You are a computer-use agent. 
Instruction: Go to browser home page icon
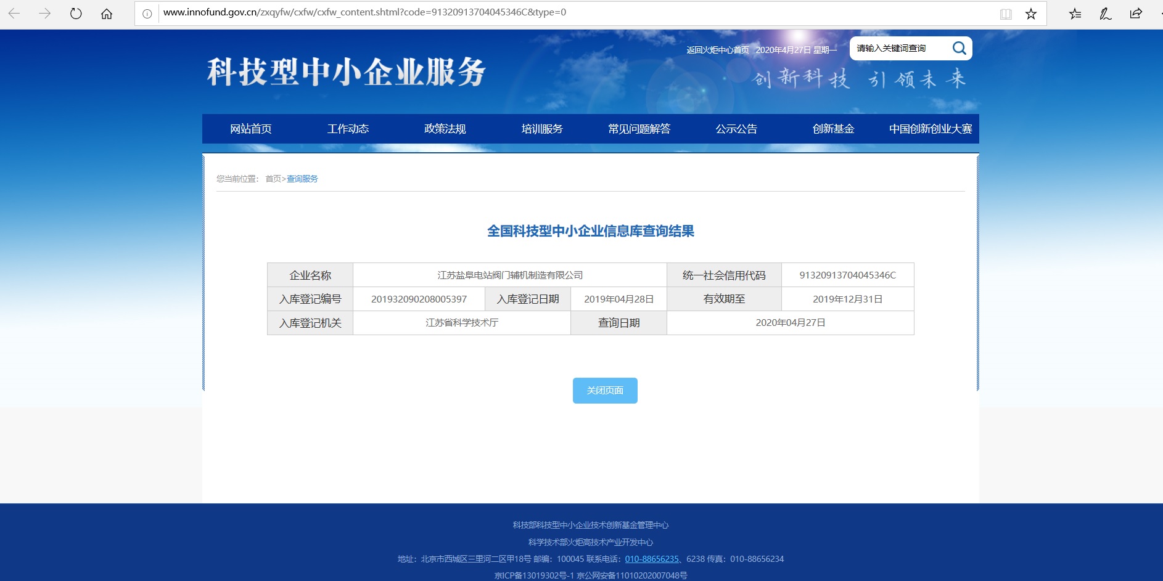107,14
